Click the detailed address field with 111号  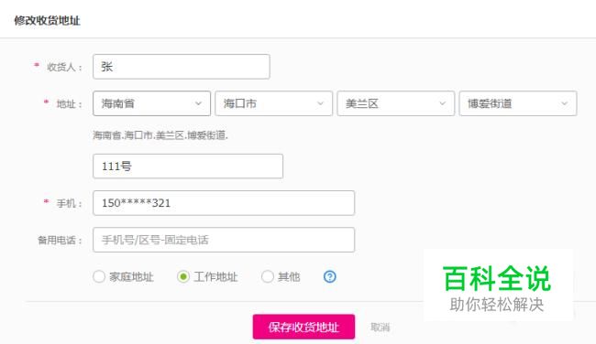pyautogui.click(x=188, y=167)
